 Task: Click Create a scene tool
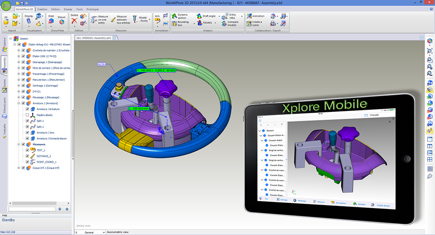click(254, 23)
